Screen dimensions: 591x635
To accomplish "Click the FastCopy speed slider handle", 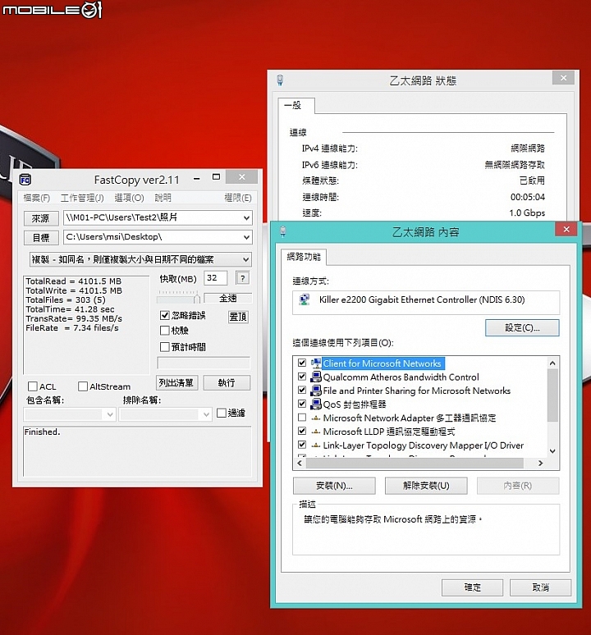I will coord(197,299).
